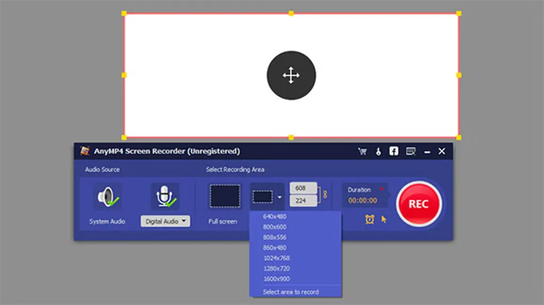Screen dimensions: 544x305
Task: Click the move crosshair in recording region
Action: [291, 75]
